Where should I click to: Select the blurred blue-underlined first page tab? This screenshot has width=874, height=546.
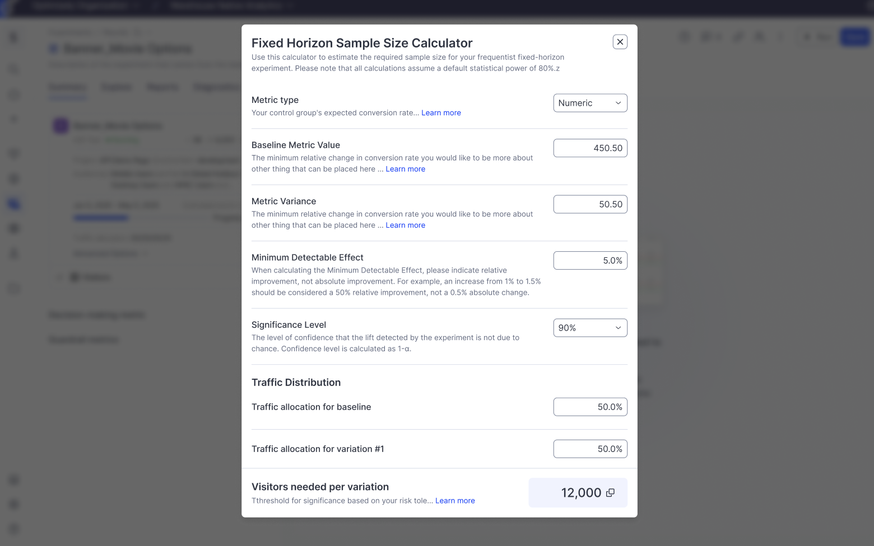[68, 87]
